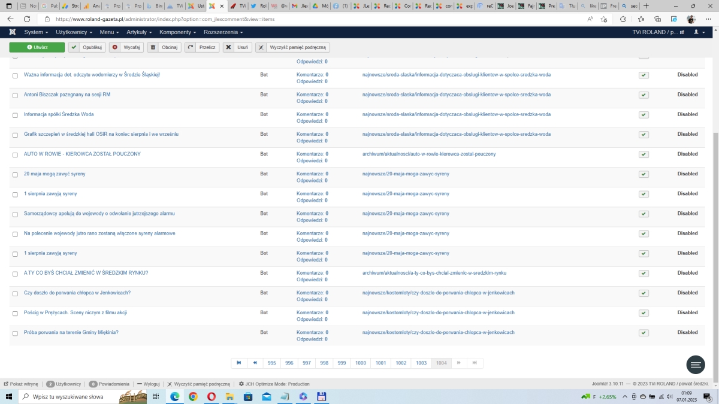Click the Usuń delete button

pyautogui.click(x=237, y=47)
